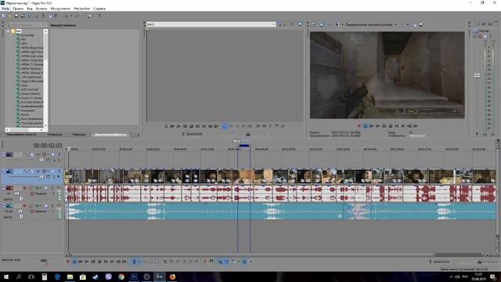501x282 pixels.
Task: Click the New project toolbar icon
Action: point(3,16)
